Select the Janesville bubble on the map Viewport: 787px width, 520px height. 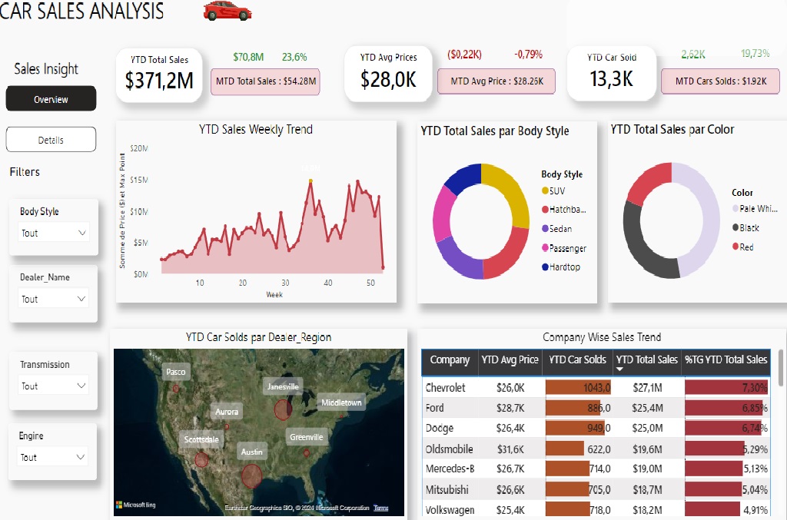click(x=284, y=409)
